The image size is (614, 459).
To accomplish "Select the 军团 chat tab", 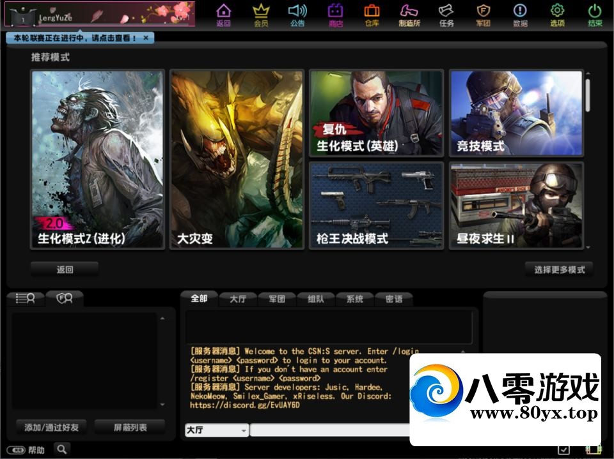I will 277,299.
